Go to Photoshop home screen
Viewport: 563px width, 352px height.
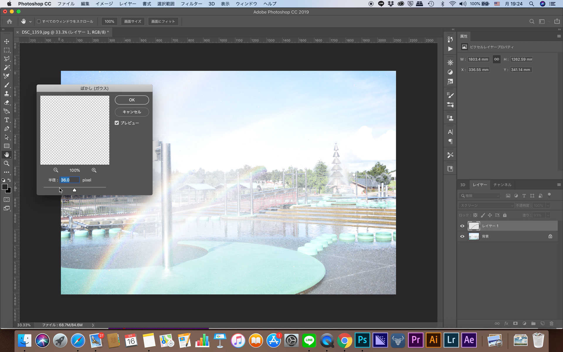pyautogui.click(x=9, y=21)
